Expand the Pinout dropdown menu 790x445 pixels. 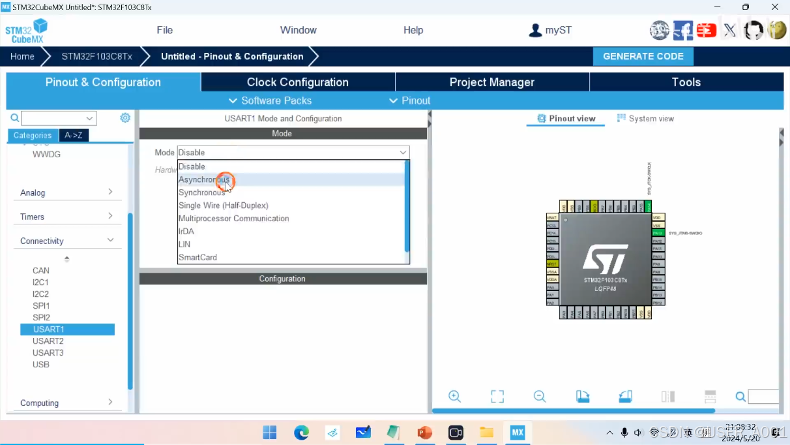pyautogui.click(x=409, y=100)
